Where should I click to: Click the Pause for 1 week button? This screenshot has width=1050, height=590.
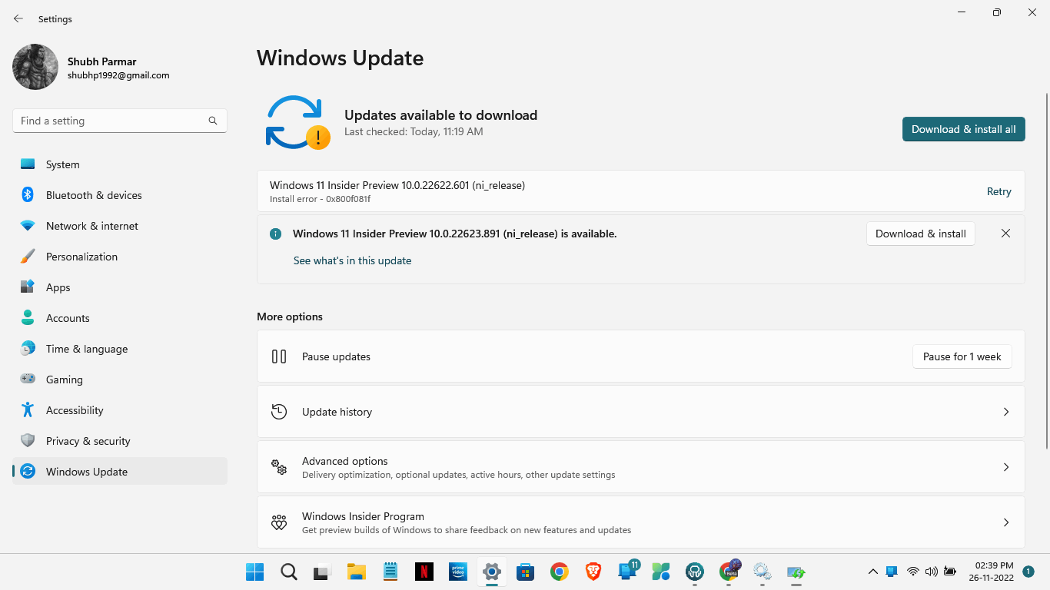pos(962,356)
